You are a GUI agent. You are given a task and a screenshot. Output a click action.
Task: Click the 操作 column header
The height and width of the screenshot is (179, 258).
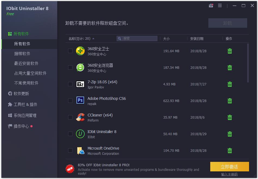(229, 39)
